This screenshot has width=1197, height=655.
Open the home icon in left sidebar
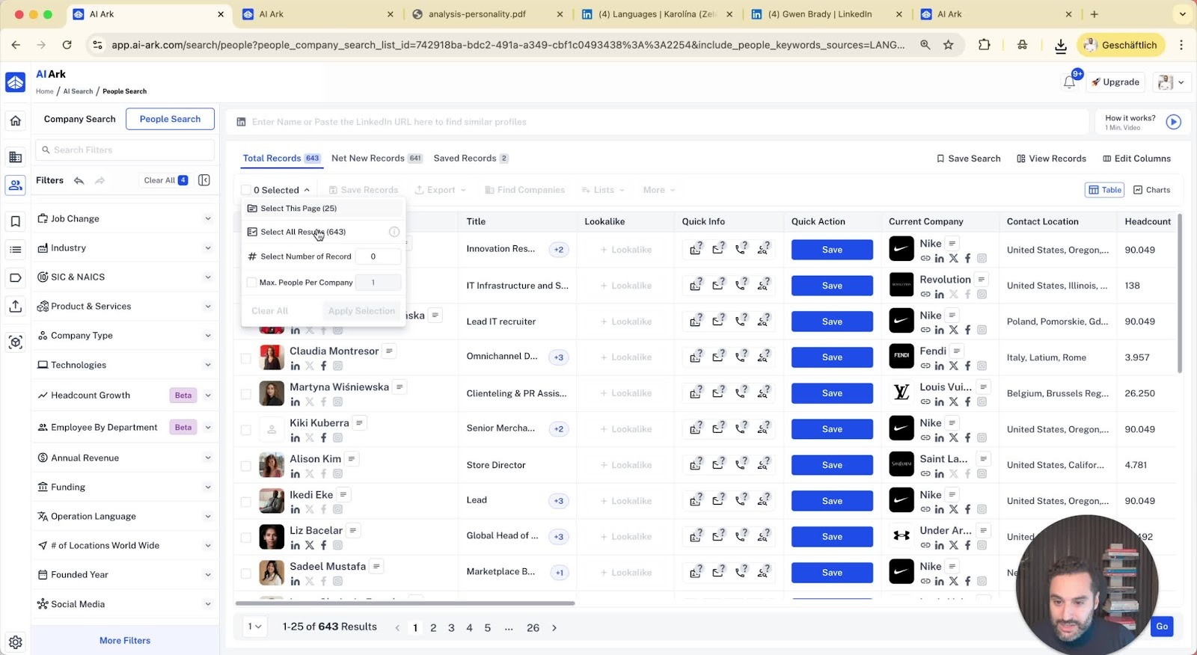point(16,121)
